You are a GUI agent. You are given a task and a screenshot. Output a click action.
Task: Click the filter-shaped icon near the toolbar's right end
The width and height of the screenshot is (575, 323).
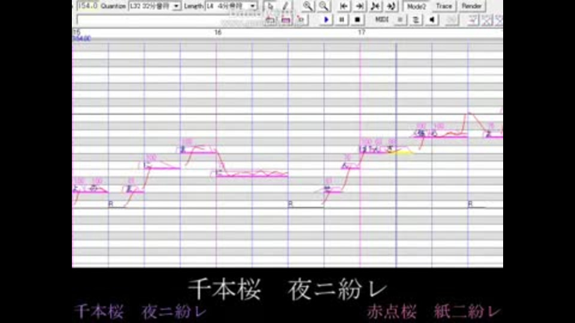473,20
